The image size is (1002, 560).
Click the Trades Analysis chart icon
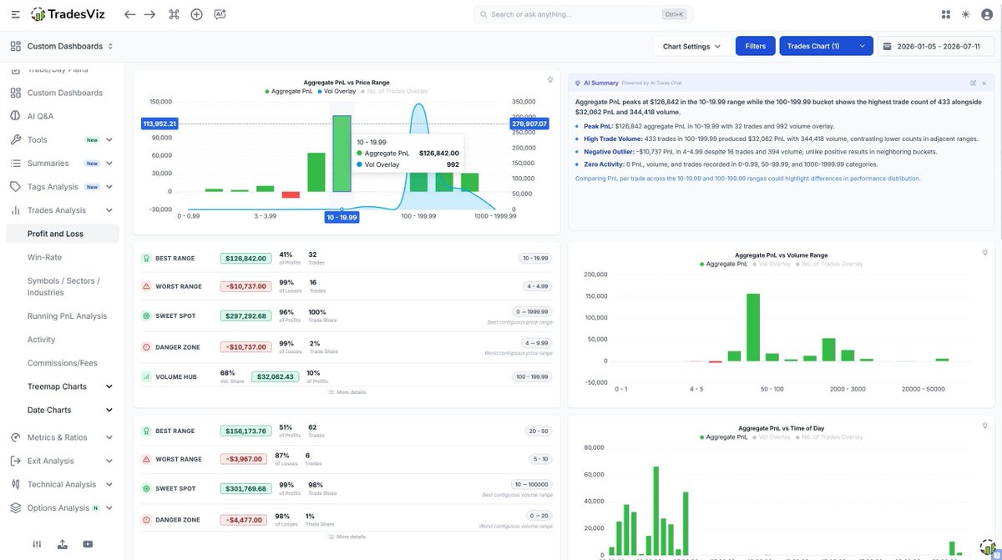[x=15, y=210]
